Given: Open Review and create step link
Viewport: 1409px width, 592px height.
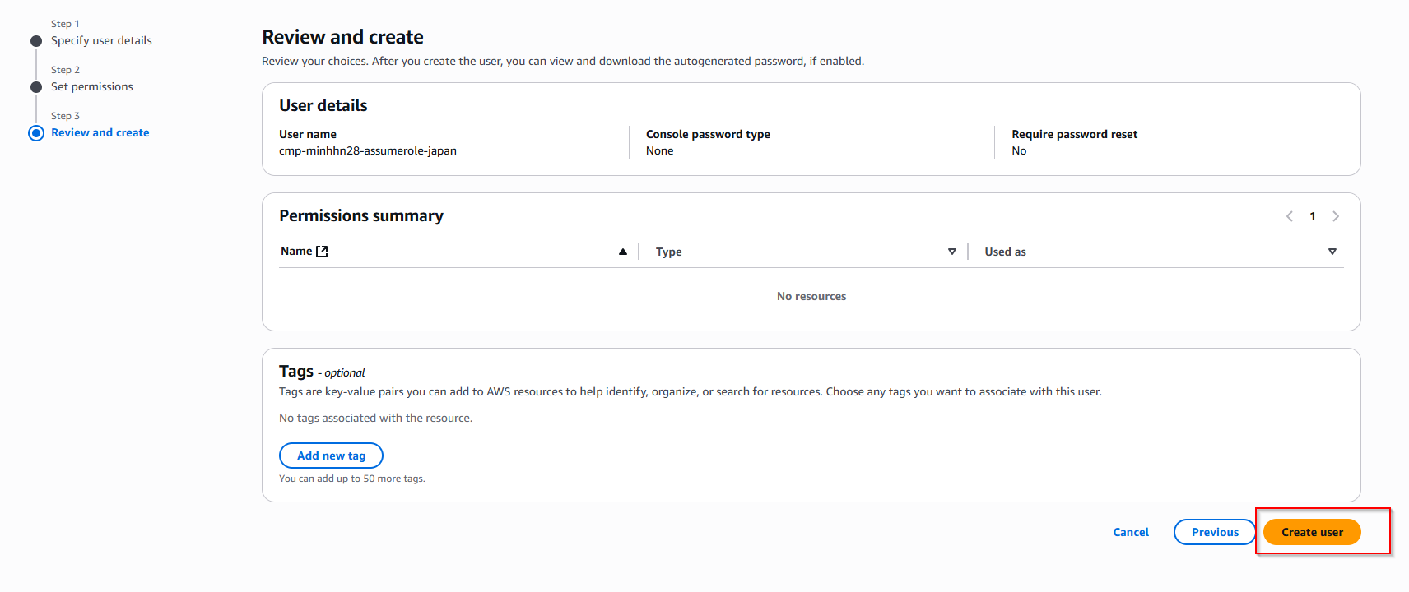Looking at the screenshot, I should [x=100, y=132].
